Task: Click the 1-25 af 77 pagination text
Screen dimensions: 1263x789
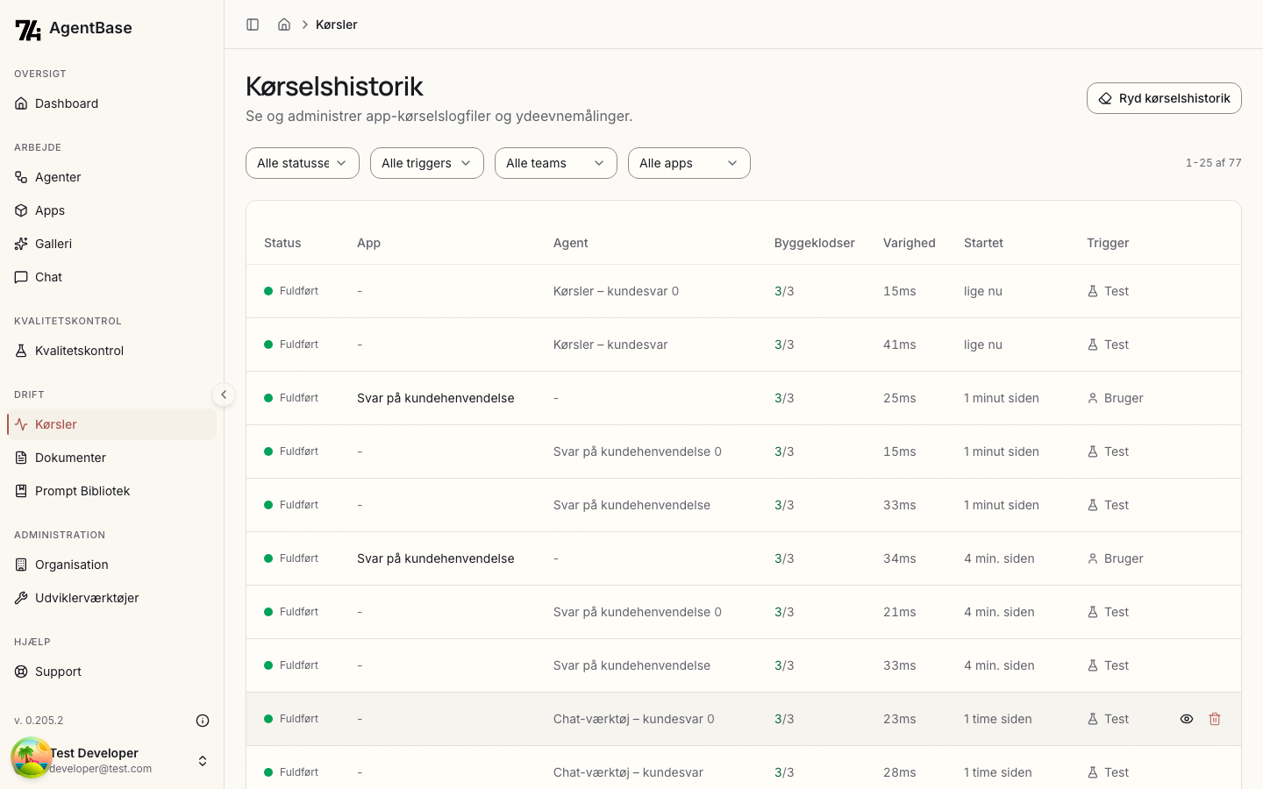Action: [1213, 163]
